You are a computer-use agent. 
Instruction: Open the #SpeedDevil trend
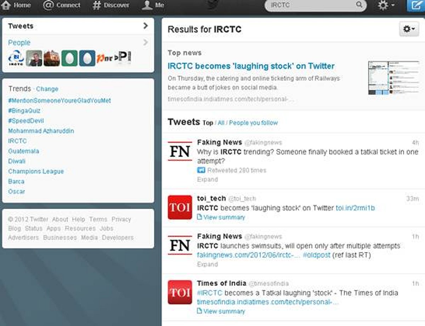click(x=26, y=121)
